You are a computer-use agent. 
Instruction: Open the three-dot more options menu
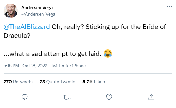(170, 7)
